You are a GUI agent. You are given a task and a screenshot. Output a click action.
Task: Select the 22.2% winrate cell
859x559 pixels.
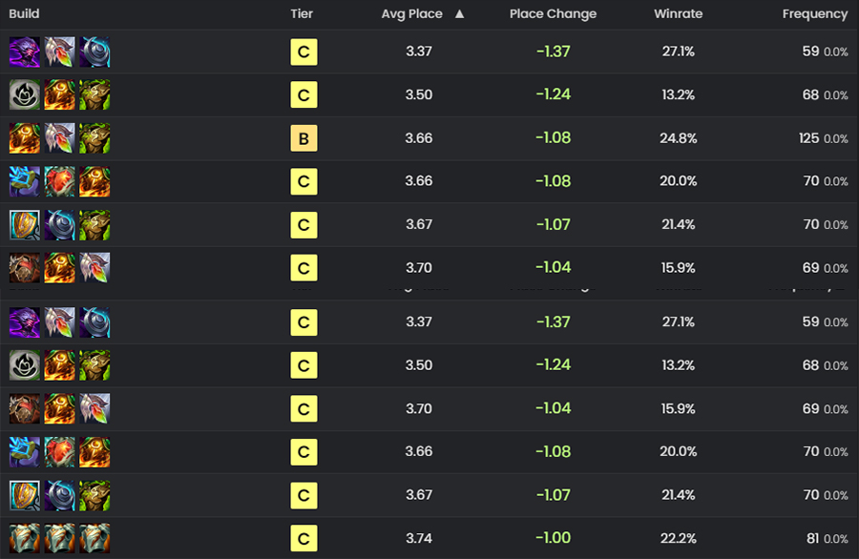pos(679,538)
